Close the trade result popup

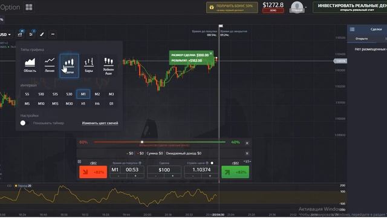(211, 53)
